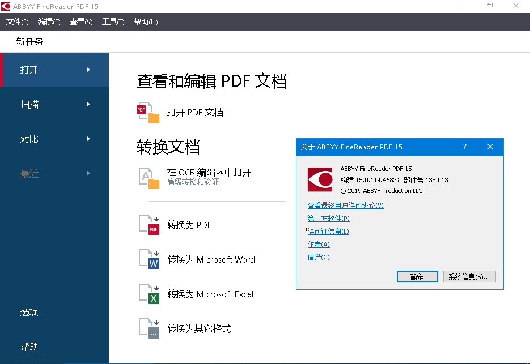The height and width of the screenshot is (364, 530).
Task: Select the 新任务 tab
Action: point(29,42)
